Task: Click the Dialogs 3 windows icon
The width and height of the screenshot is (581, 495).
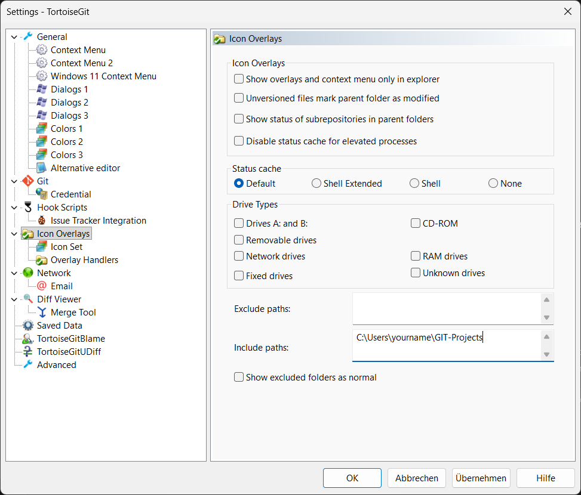Action: pos(42,116)
